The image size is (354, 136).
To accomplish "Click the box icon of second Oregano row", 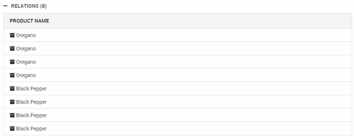I will pos(12,49).
